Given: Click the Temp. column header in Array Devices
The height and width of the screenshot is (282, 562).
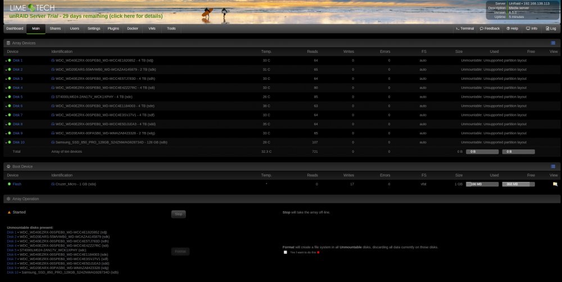Looking at the screenshot, I should click(x=266, y=52).
